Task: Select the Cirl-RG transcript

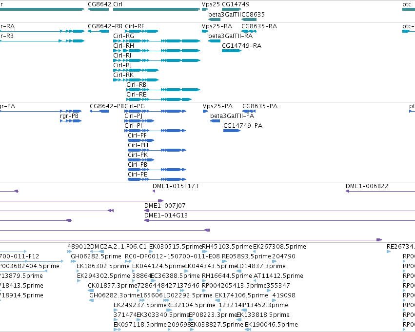Action: tap(157, 41)
